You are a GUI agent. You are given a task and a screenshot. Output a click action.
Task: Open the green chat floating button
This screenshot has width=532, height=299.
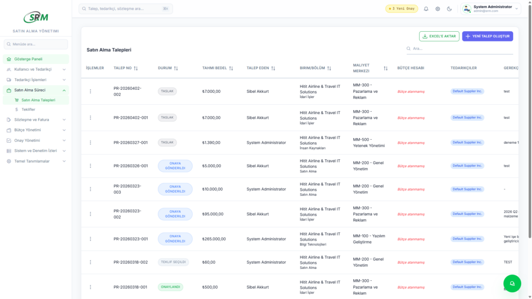pyautogui.click(x=512, y=283)
